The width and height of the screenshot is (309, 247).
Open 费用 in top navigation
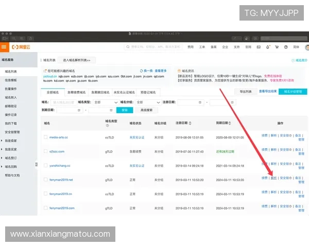[191, 47]
